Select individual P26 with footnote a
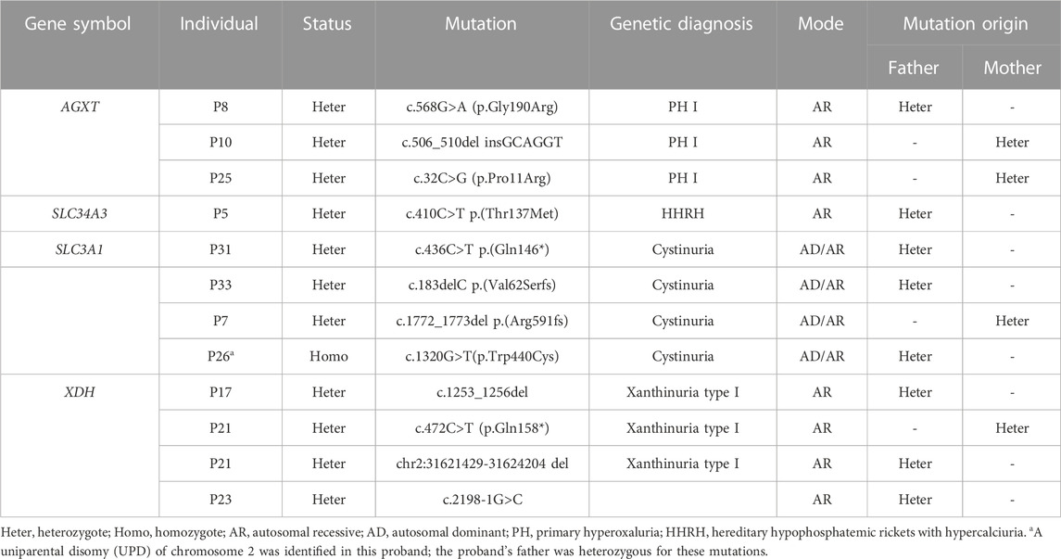The width and height of the screenshot is (1061, 559). (221, 357)
